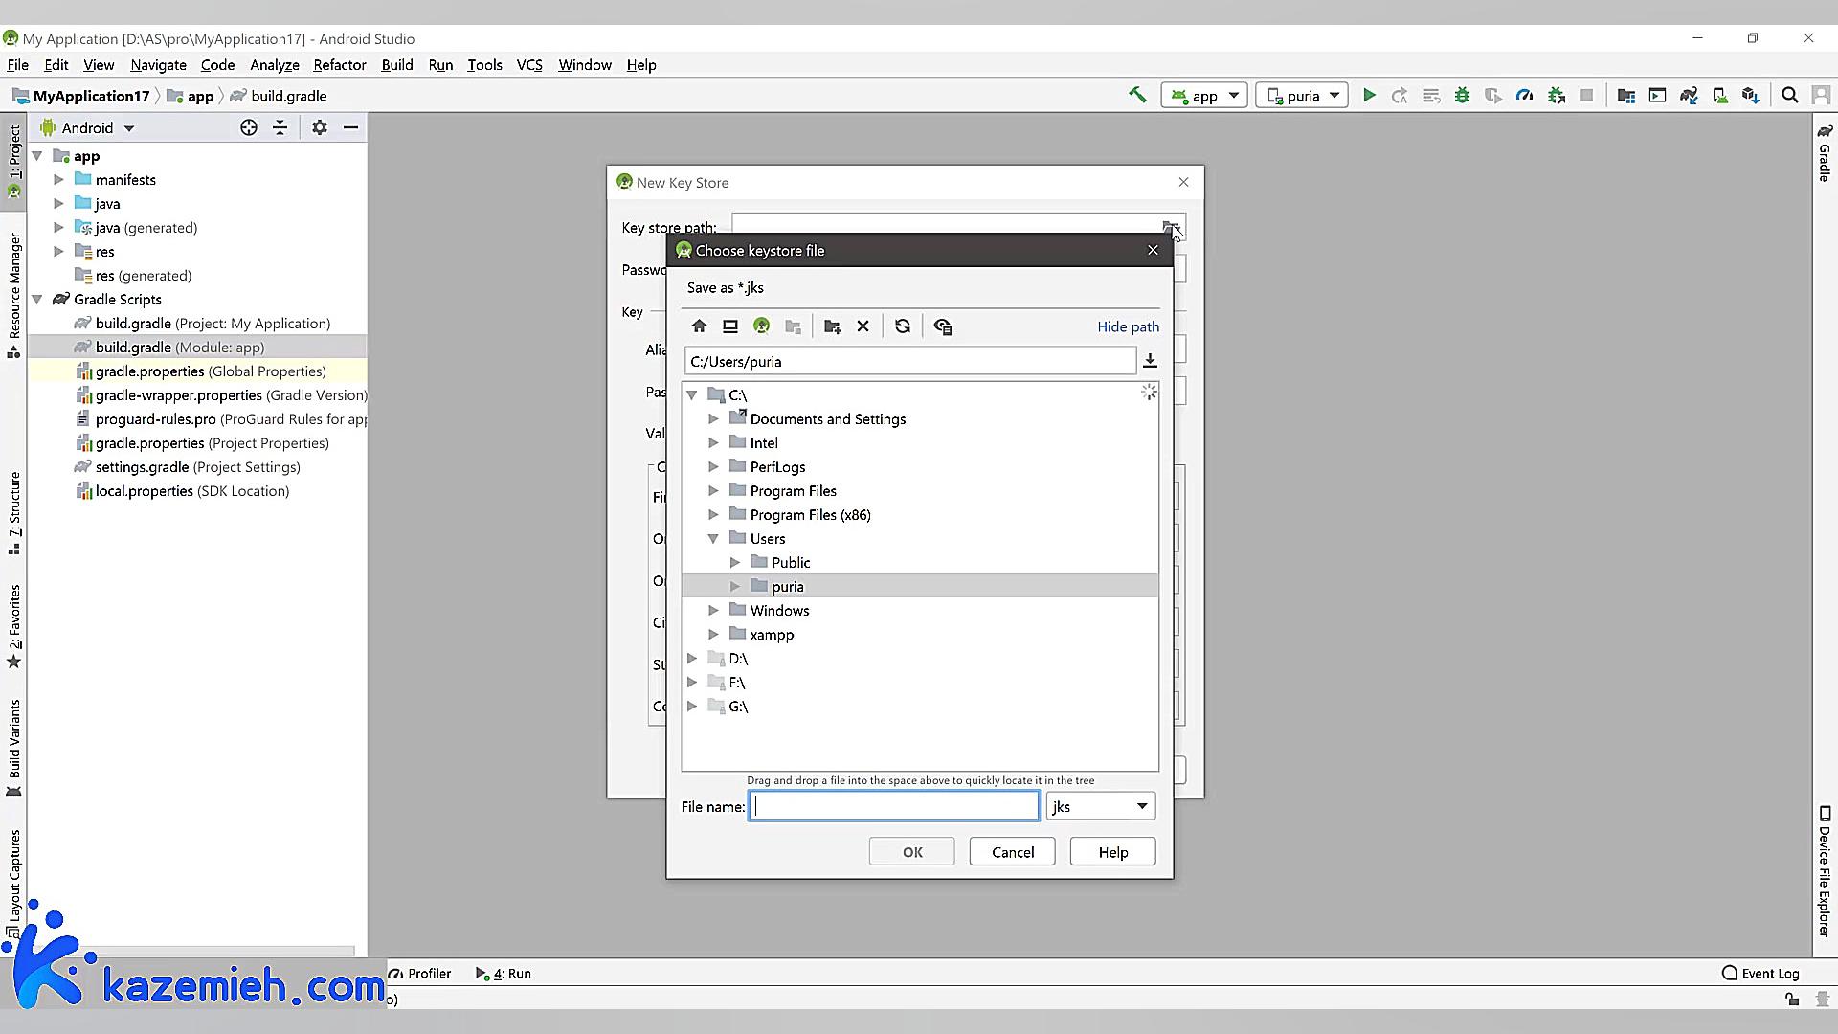The height and width of the screenshot is (1034, 1838).
Task: Expand the Program Files folder
Action: (713, 490)
